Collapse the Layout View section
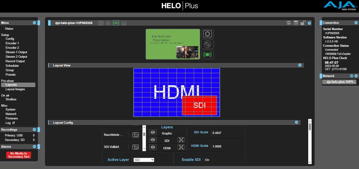This screenshot has width=359, height=169. (x=300, y=65)
